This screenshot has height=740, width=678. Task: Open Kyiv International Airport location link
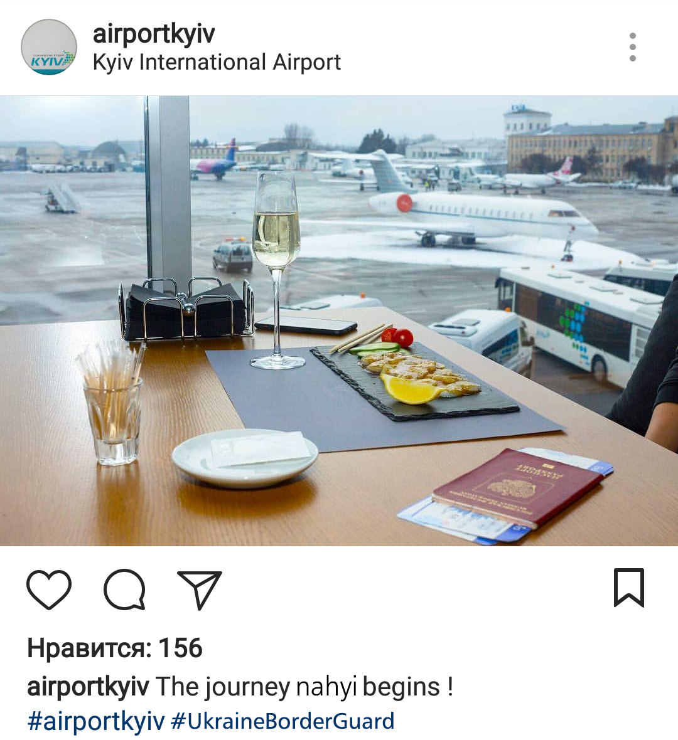click(217, 62)
